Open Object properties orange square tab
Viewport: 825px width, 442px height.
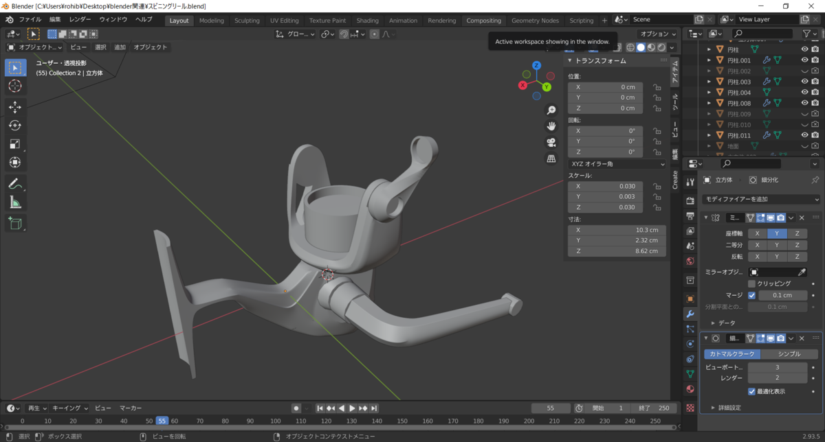[x=690, y=299]
